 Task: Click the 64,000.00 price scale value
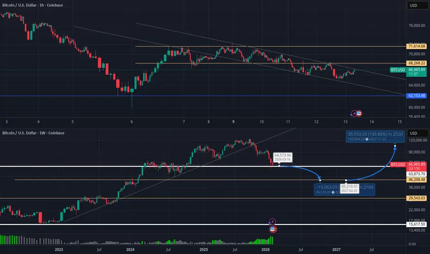[x=417, y=85]
